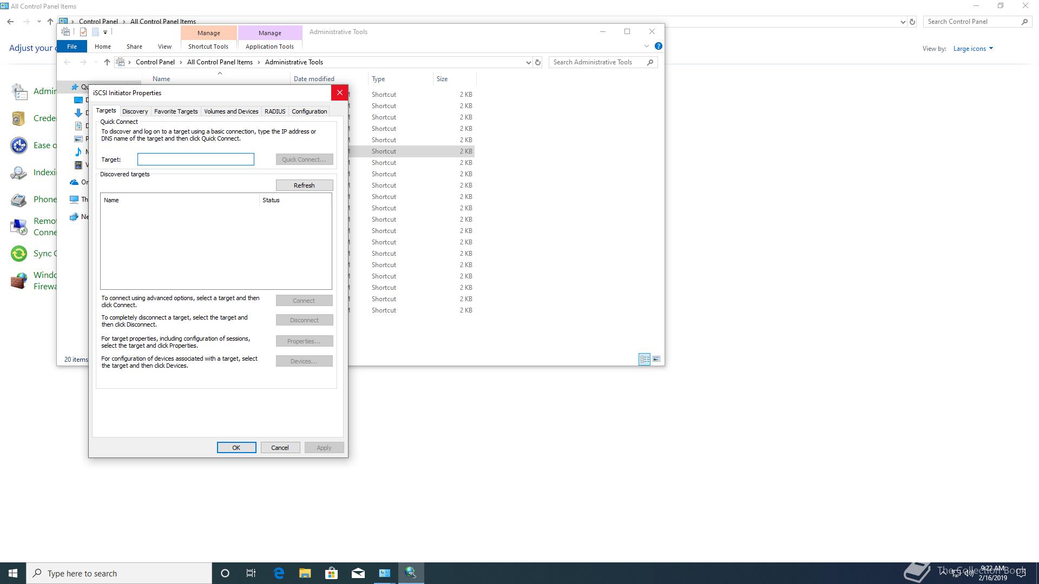
Task: Open the Action Center notifications icon
Action: click(1021, 573)
